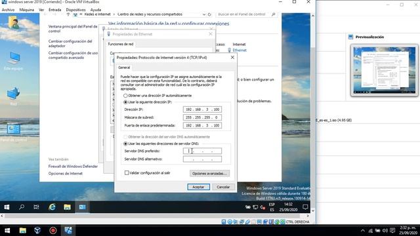This screenshot has width=420, height=236.
Task: Click VM window horizontal scrollbar right arrow
Action: (x=308, y=216)
